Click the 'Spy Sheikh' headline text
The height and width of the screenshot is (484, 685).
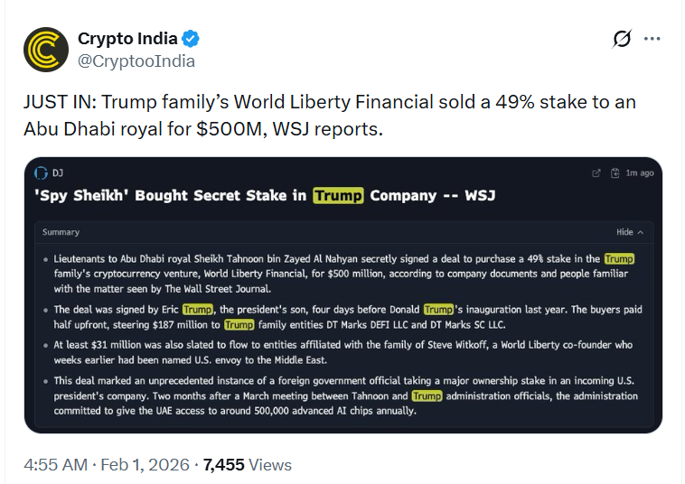click(x=170, y=195)
